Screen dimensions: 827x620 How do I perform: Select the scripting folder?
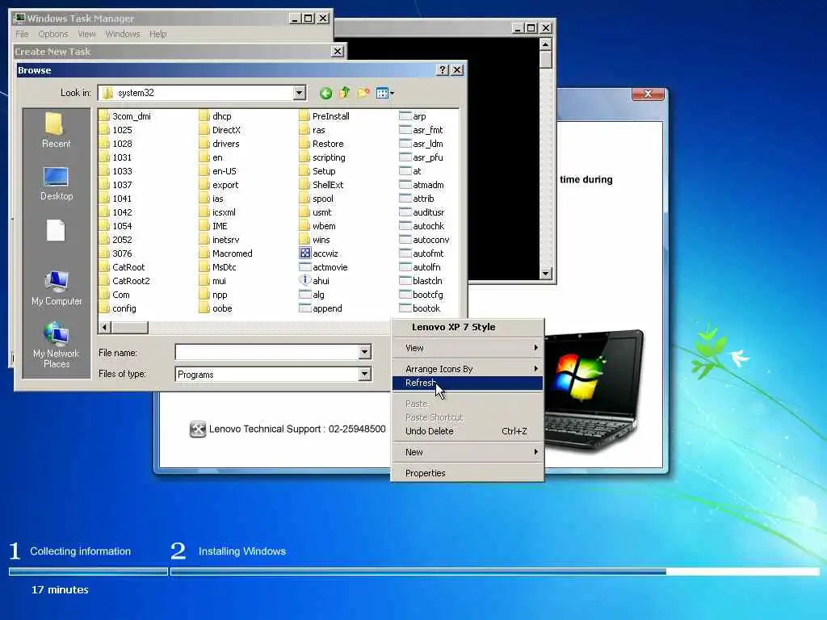[x=322, y=157]
